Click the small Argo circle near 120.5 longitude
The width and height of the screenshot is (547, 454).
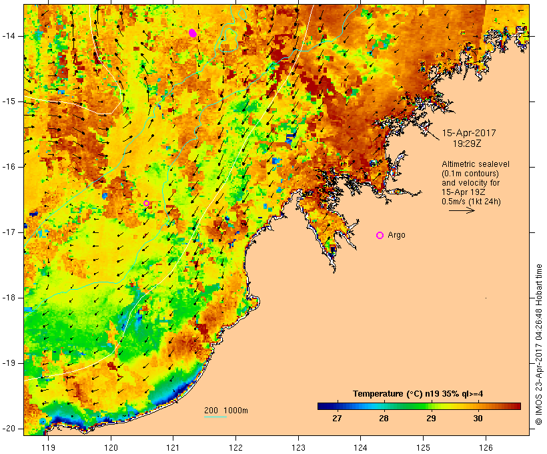point(147,203)
